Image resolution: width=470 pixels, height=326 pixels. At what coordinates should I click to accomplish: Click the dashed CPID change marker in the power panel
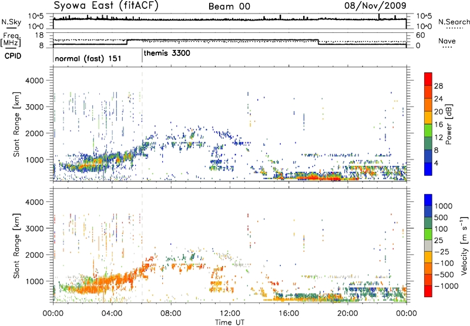[x=142, y=124]
